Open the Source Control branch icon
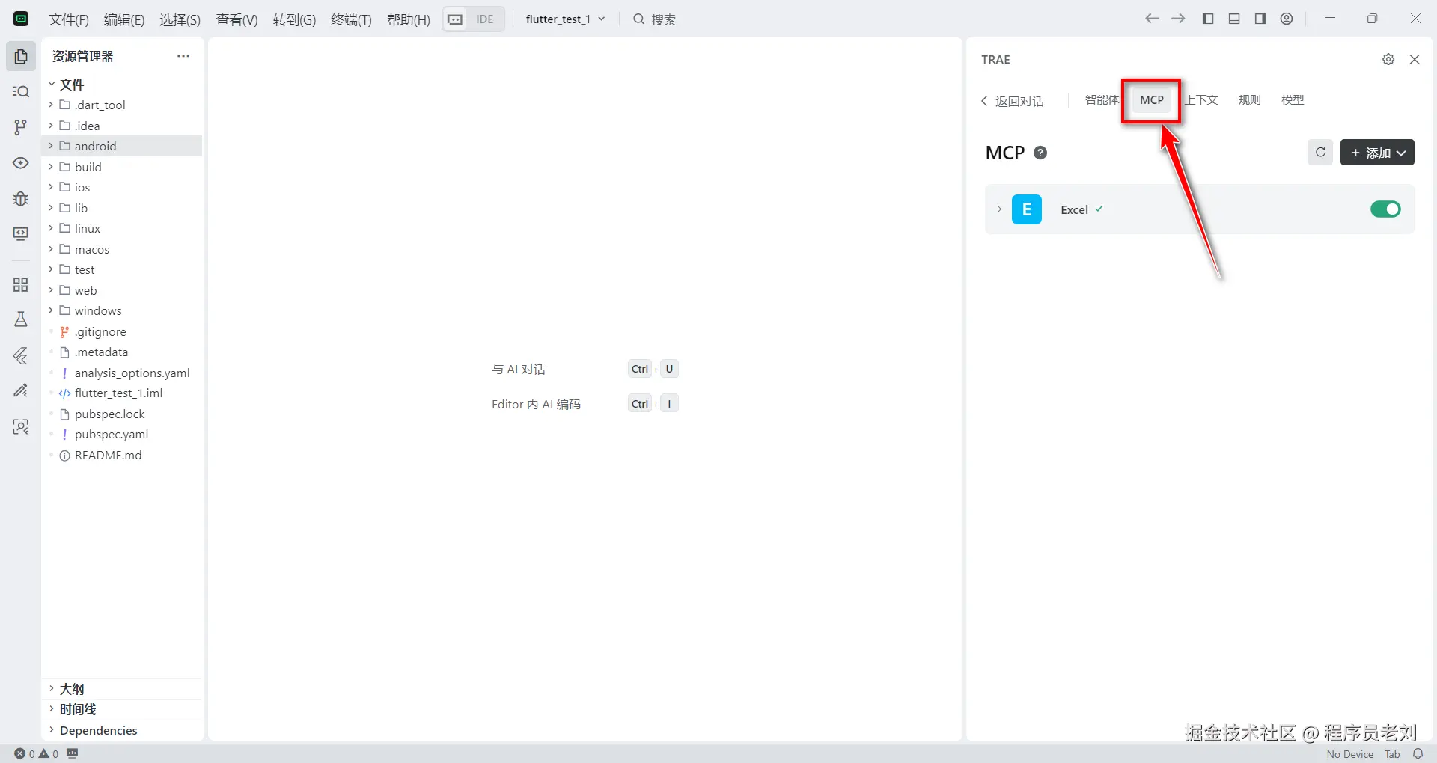The width and height of the screenshot is (1437, 763). 21,127
